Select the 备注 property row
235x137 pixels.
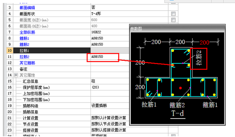(x=52, y=69)
